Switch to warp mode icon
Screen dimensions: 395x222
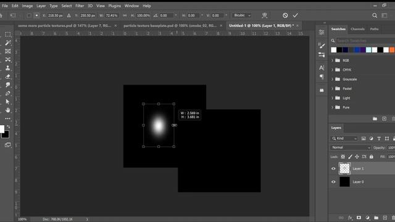coord(265,15)
